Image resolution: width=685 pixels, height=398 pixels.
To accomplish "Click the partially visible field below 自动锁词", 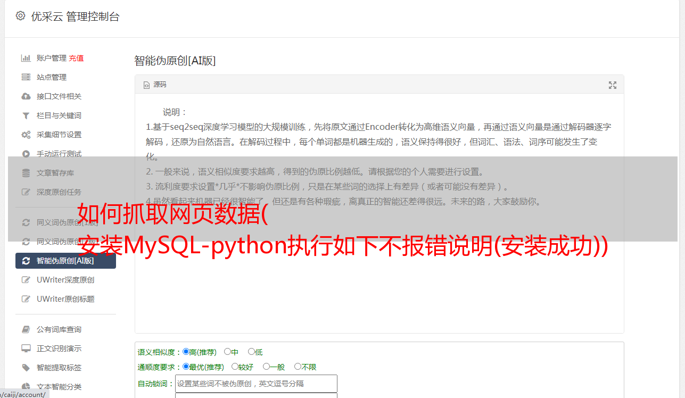I will (256, 395).
